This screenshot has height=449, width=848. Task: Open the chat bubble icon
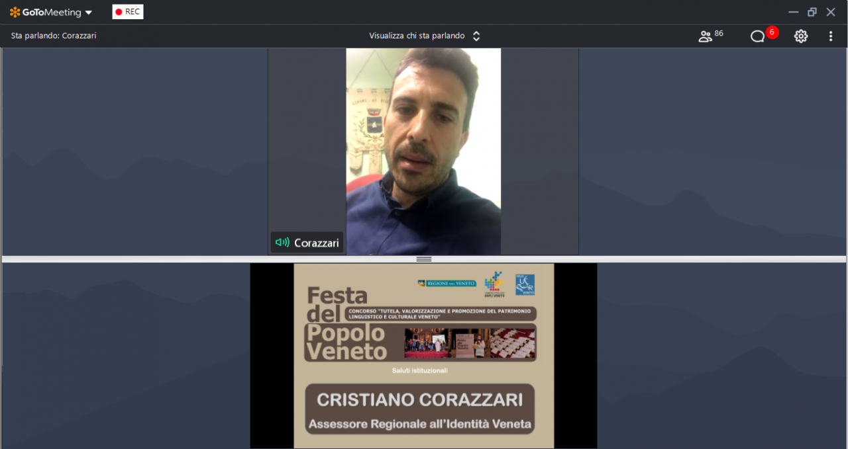click(757, 36)
